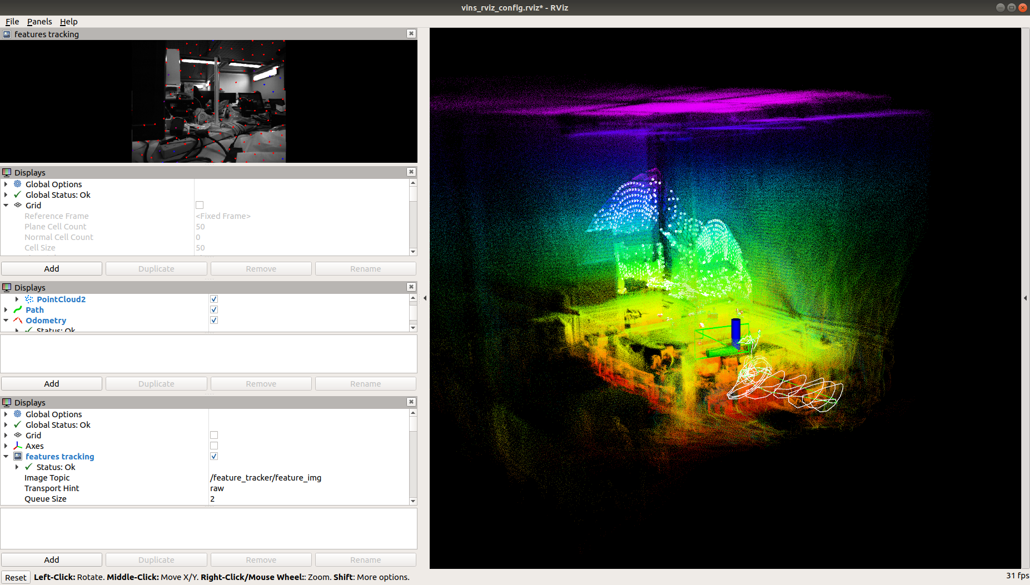Click the Global Status checkmark icon in top Displays

pyautogui.click(x=18, y=194)
